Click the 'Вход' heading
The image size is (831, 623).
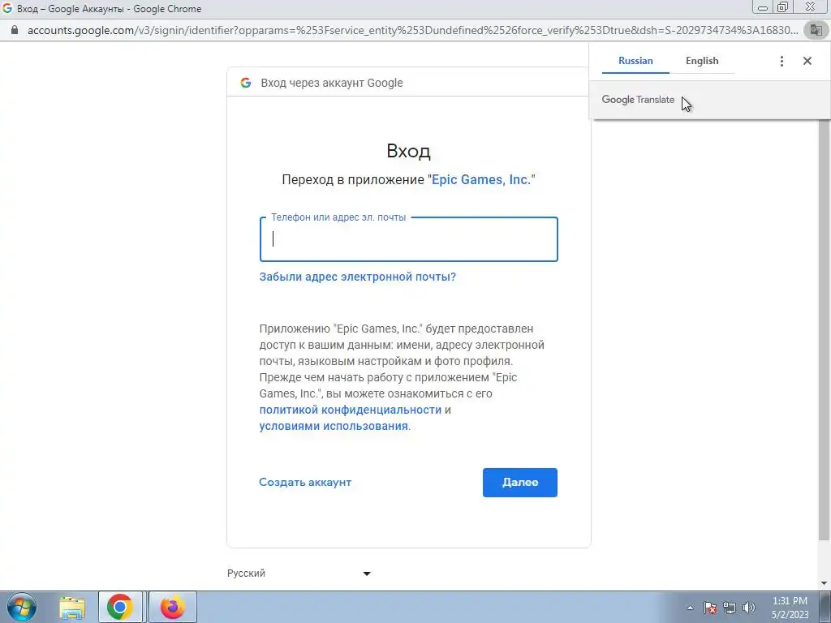pos(409,151)
